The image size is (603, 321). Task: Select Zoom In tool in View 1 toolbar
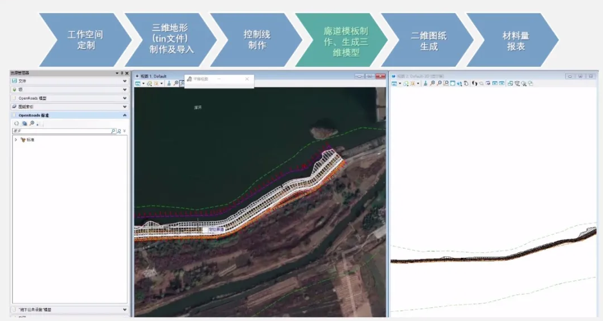tap(176, 83)
